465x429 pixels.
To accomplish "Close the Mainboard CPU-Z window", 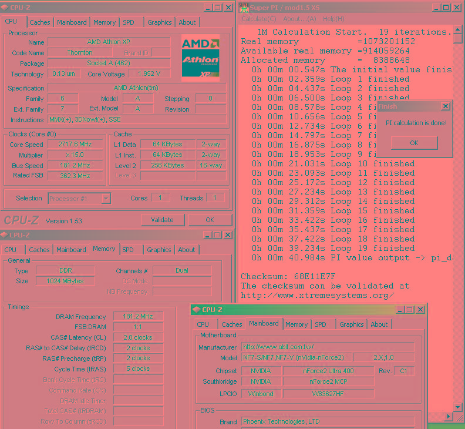I will click(x=420, y=310).
